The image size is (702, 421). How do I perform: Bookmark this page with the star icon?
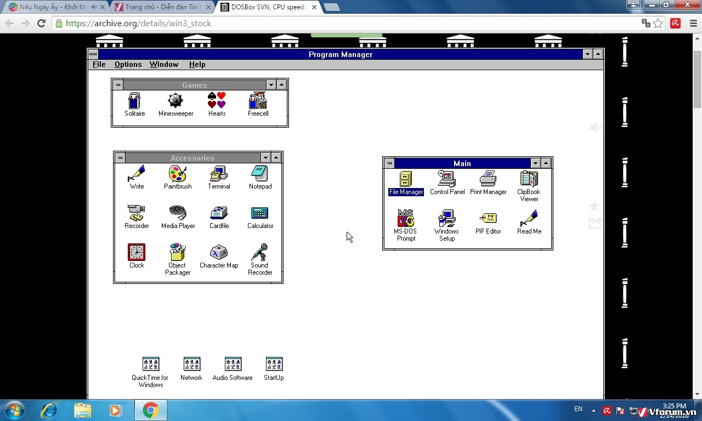tap(658, 23)
